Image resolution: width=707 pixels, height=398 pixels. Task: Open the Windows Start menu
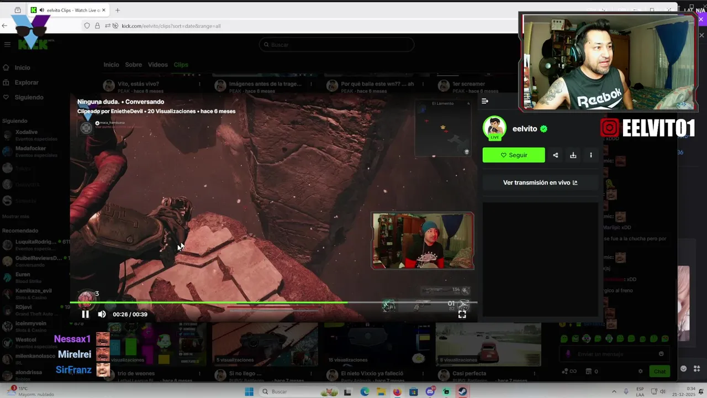249,392
